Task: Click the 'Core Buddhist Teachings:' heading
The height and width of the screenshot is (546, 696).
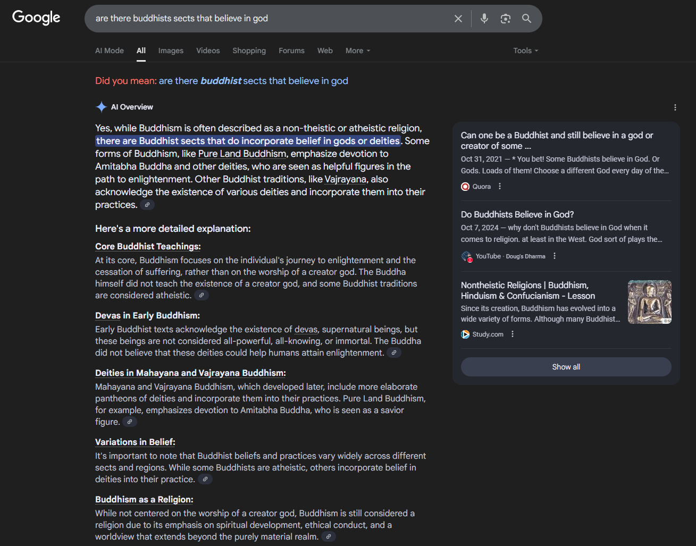Action: click(x=148, y=246)
